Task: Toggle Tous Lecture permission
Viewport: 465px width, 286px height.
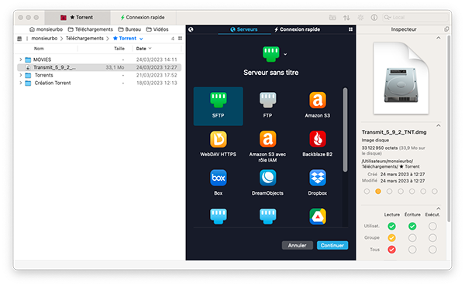Action: 391,250
